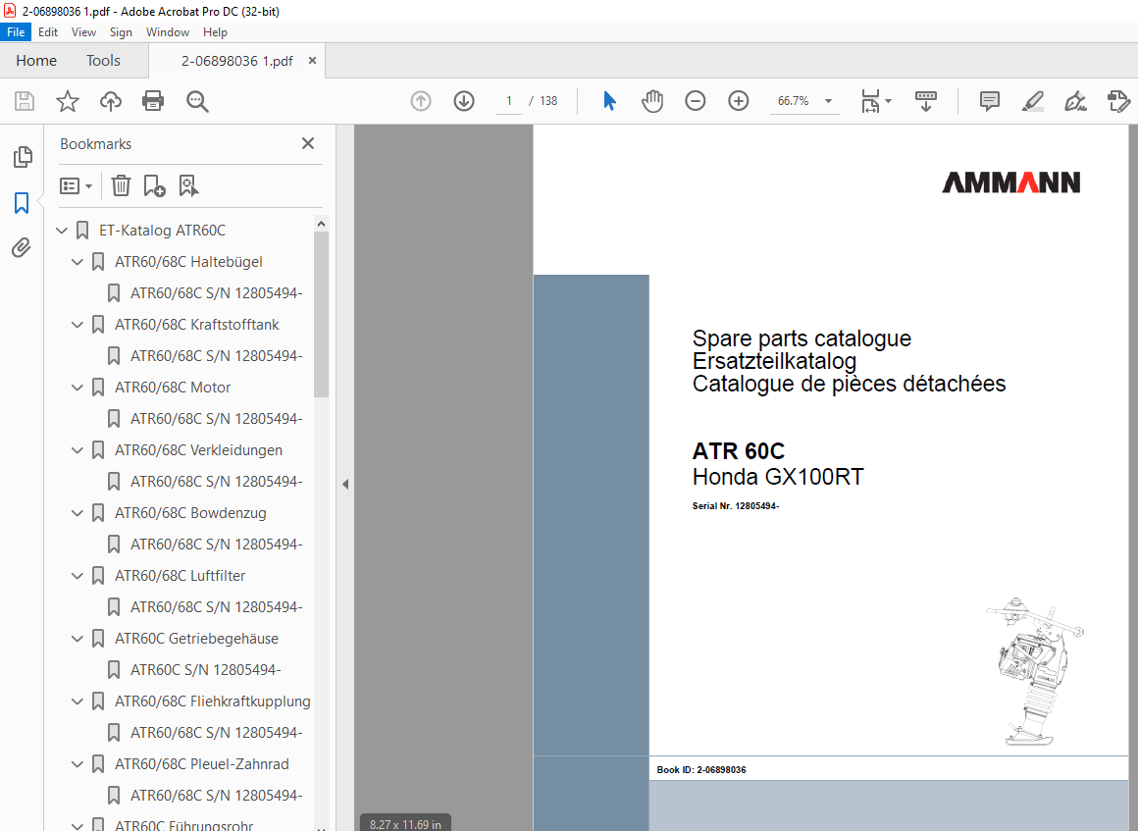1138x831 pixels.
Task: Select the Highlight text tool
Action: click(1032, 101)
